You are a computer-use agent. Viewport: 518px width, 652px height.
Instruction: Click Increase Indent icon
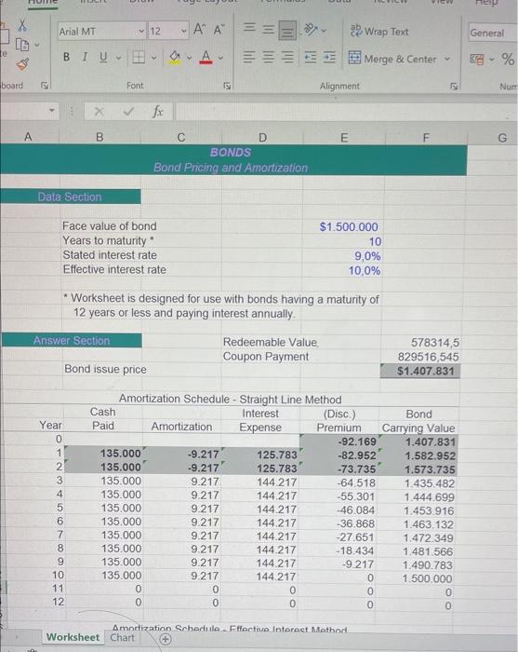click(329, 58)
